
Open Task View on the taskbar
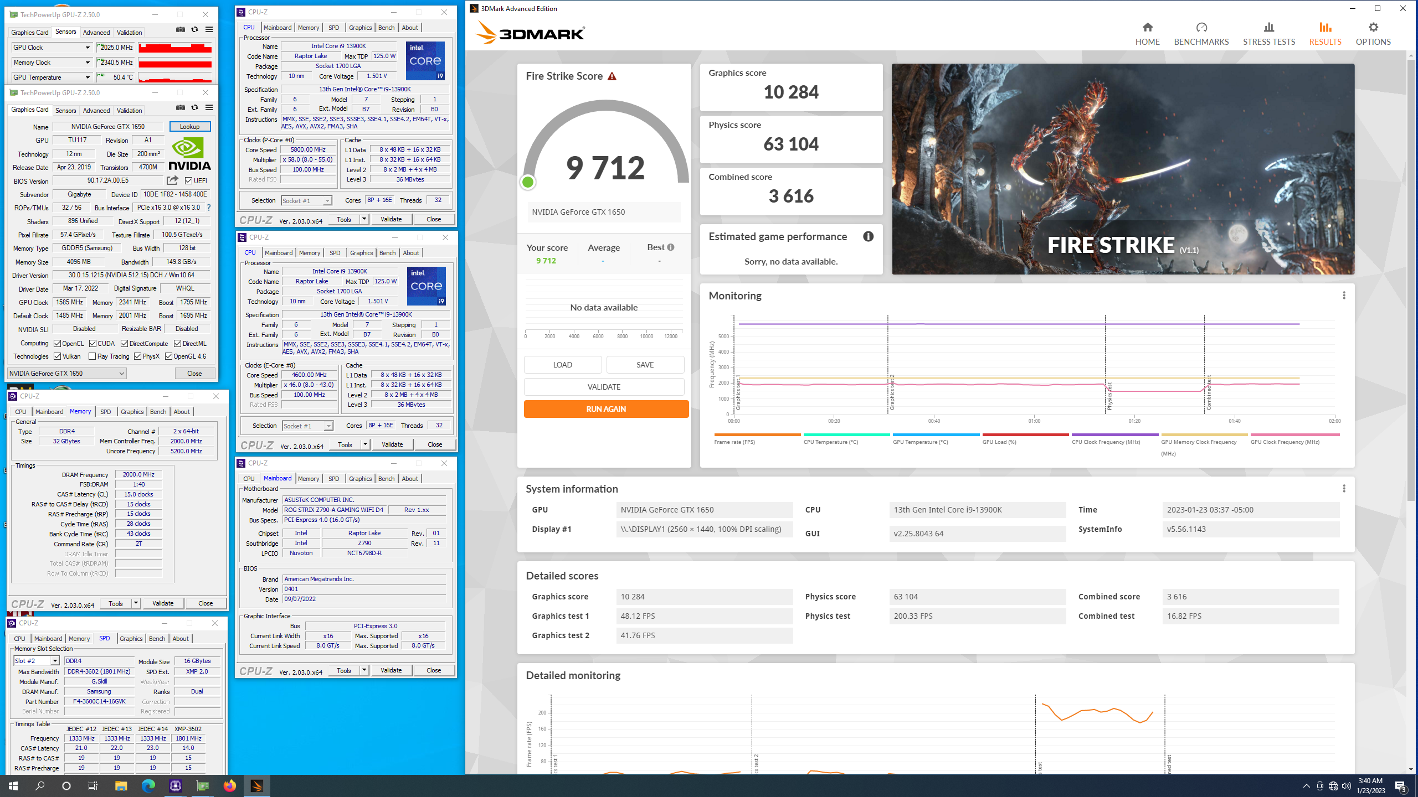click(93, 785)
